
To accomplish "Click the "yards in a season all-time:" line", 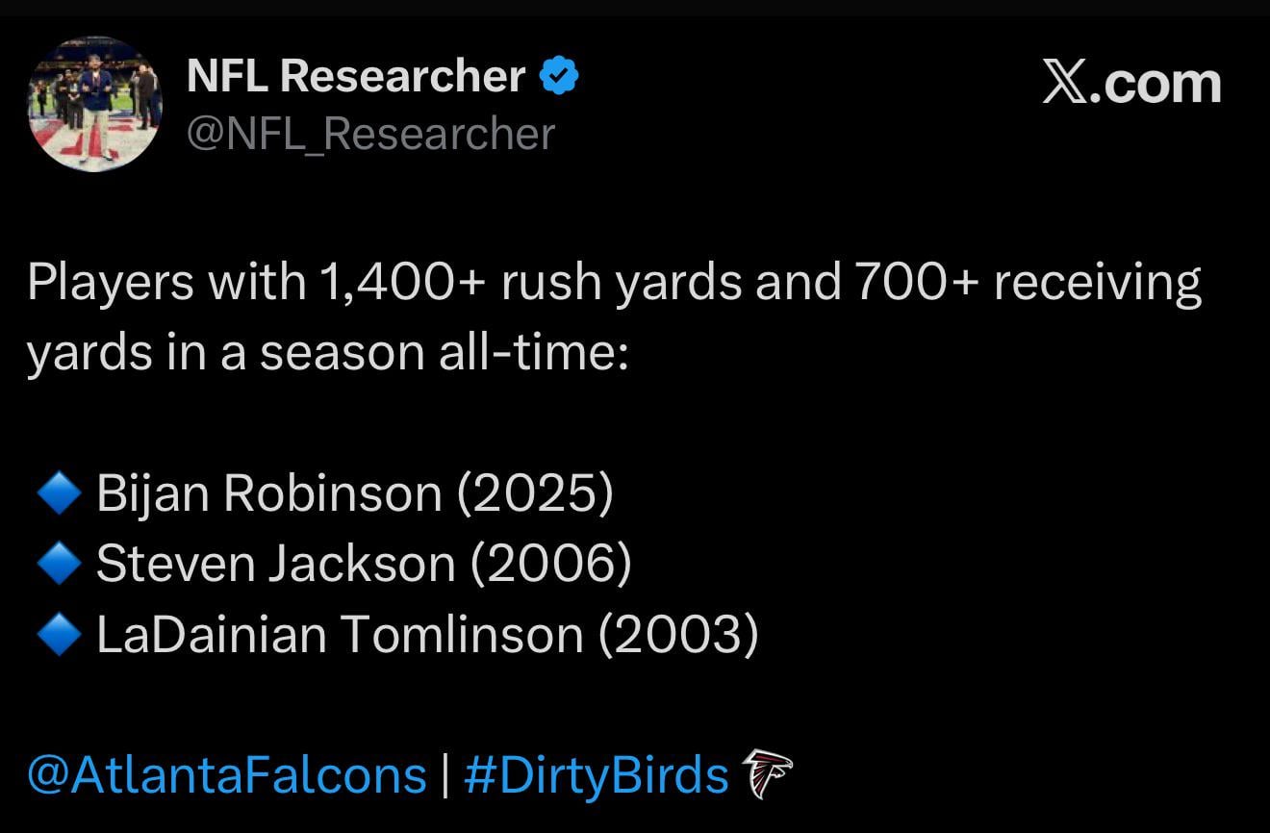I will [x=327, y=353].
